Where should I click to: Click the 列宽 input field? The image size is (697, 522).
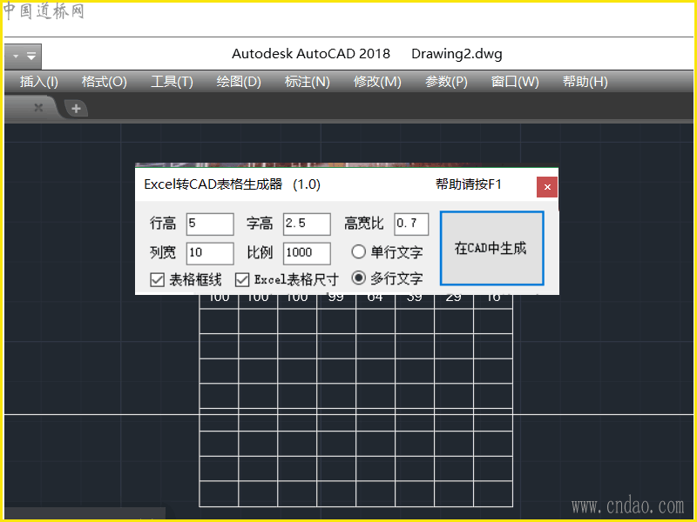pyautogui.click(x=210, y=253)
